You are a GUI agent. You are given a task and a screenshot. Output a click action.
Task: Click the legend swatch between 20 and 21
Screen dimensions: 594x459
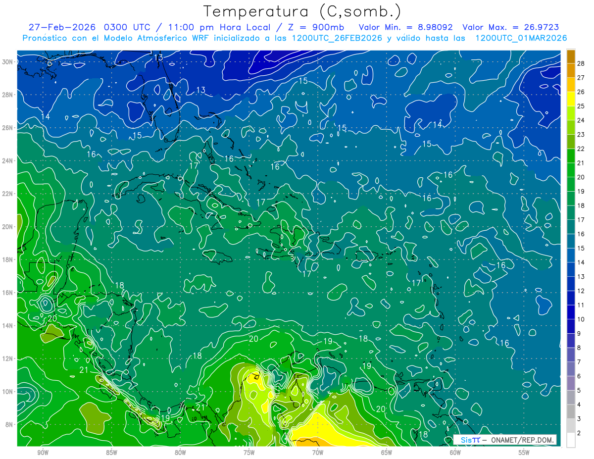pyautogui.click(x=571, y=170)
